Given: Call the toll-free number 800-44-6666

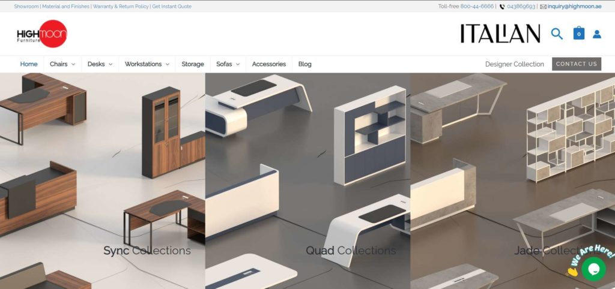Looking at the screenshot, I should [x=477, y=6].
